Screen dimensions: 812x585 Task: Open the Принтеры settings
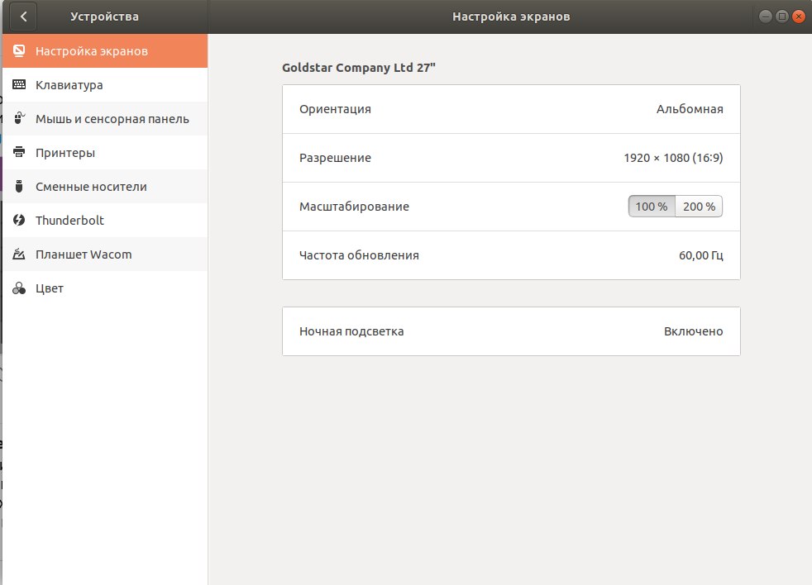coord(105,153)
